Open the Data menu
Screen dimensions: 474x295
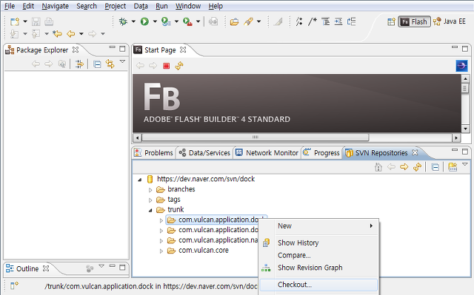(141, 6)
